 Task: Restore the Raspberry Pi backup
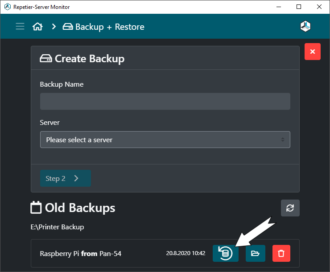tap(225, 253)
